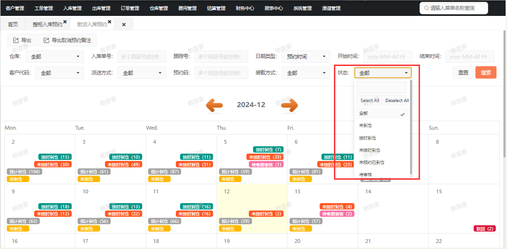Open 报表中心 menu
The height and width of the screenshot is (249, 507).
[274, 8]
